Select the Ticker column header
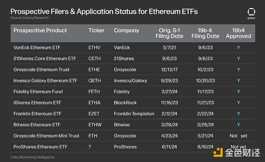 pos(96,30)
